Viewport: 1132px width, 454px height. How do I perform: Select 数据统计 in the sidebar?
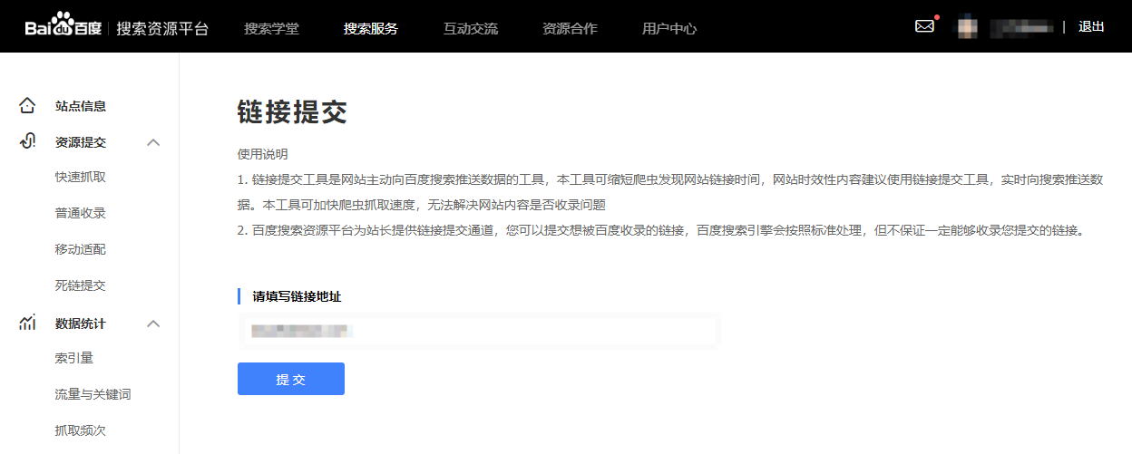(81, 324)
